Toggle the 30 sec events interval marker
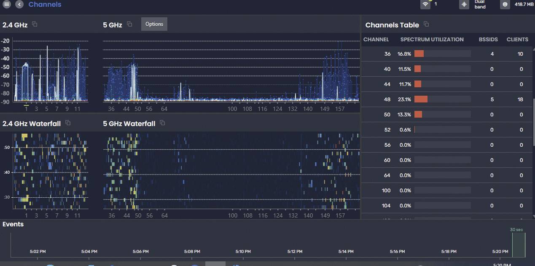Screen dimensions: 535x266 (516, 230)
